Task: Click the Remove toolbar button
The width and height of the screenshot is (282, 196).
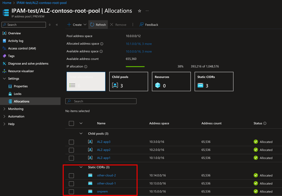Action: coord(118,24)
